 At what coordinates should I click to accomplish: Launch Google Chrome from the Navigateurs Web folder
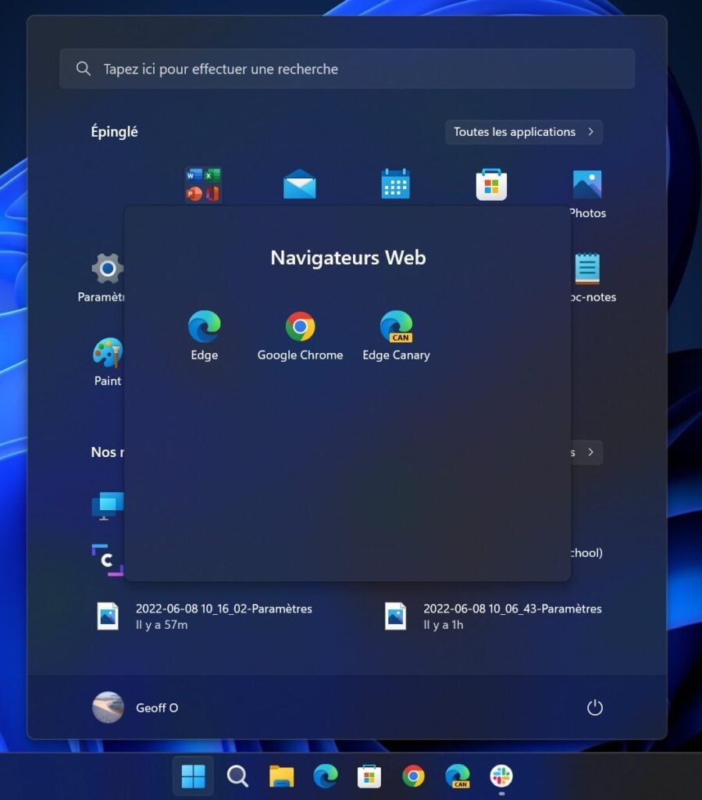pyautogui.click(x=301, y=334)
